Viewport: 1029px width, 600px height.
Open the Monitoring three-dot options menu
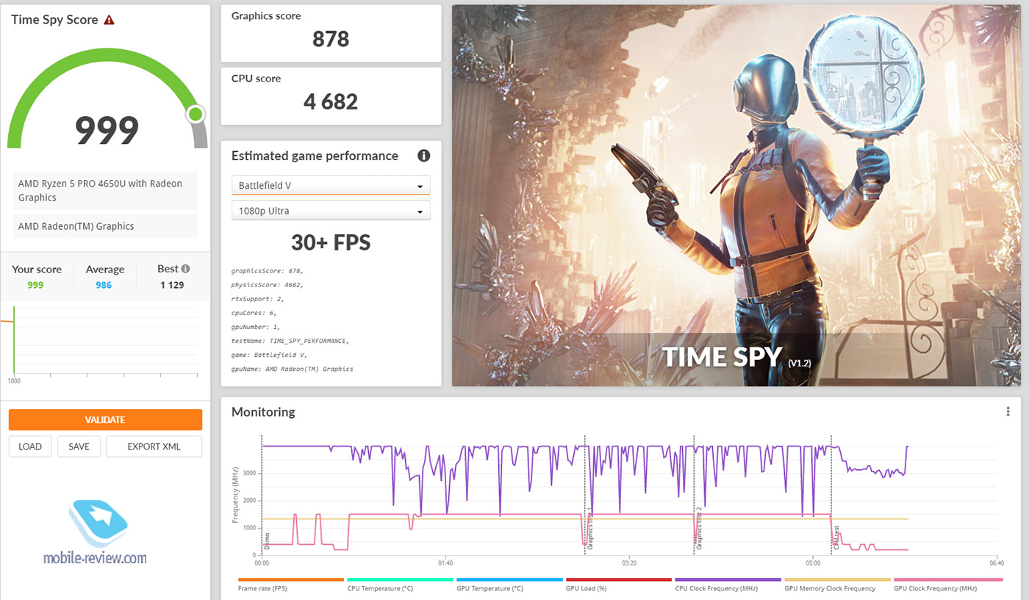tap(1008, 412)
